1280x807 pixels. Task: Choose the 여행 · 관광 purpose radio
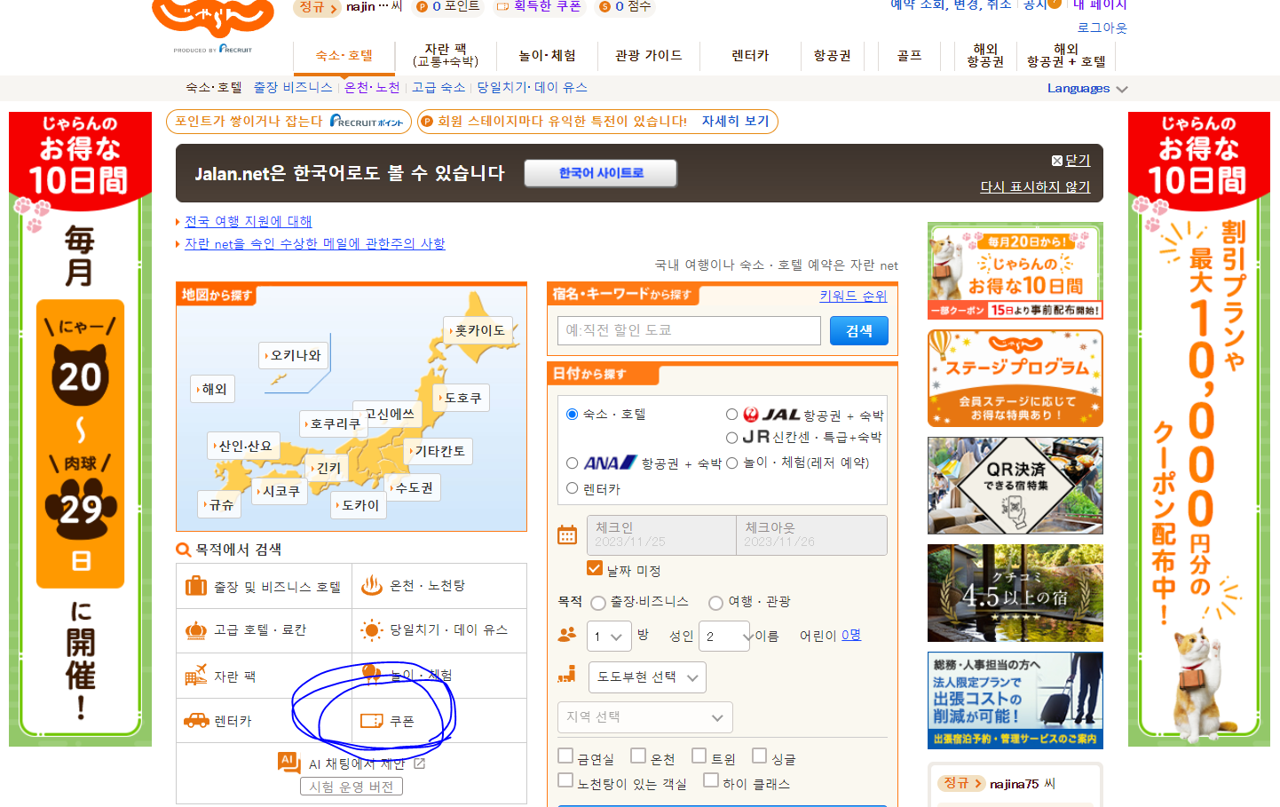coord(715,603)
